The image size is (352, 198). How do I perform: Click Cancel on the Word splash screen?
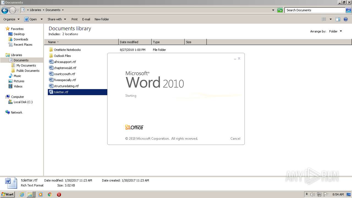235,139
